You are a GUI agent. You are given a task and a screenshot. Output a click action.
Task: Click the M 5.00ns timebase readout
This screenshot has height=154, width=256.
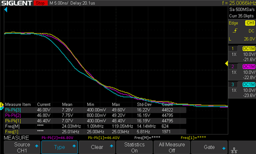(59, 3)
